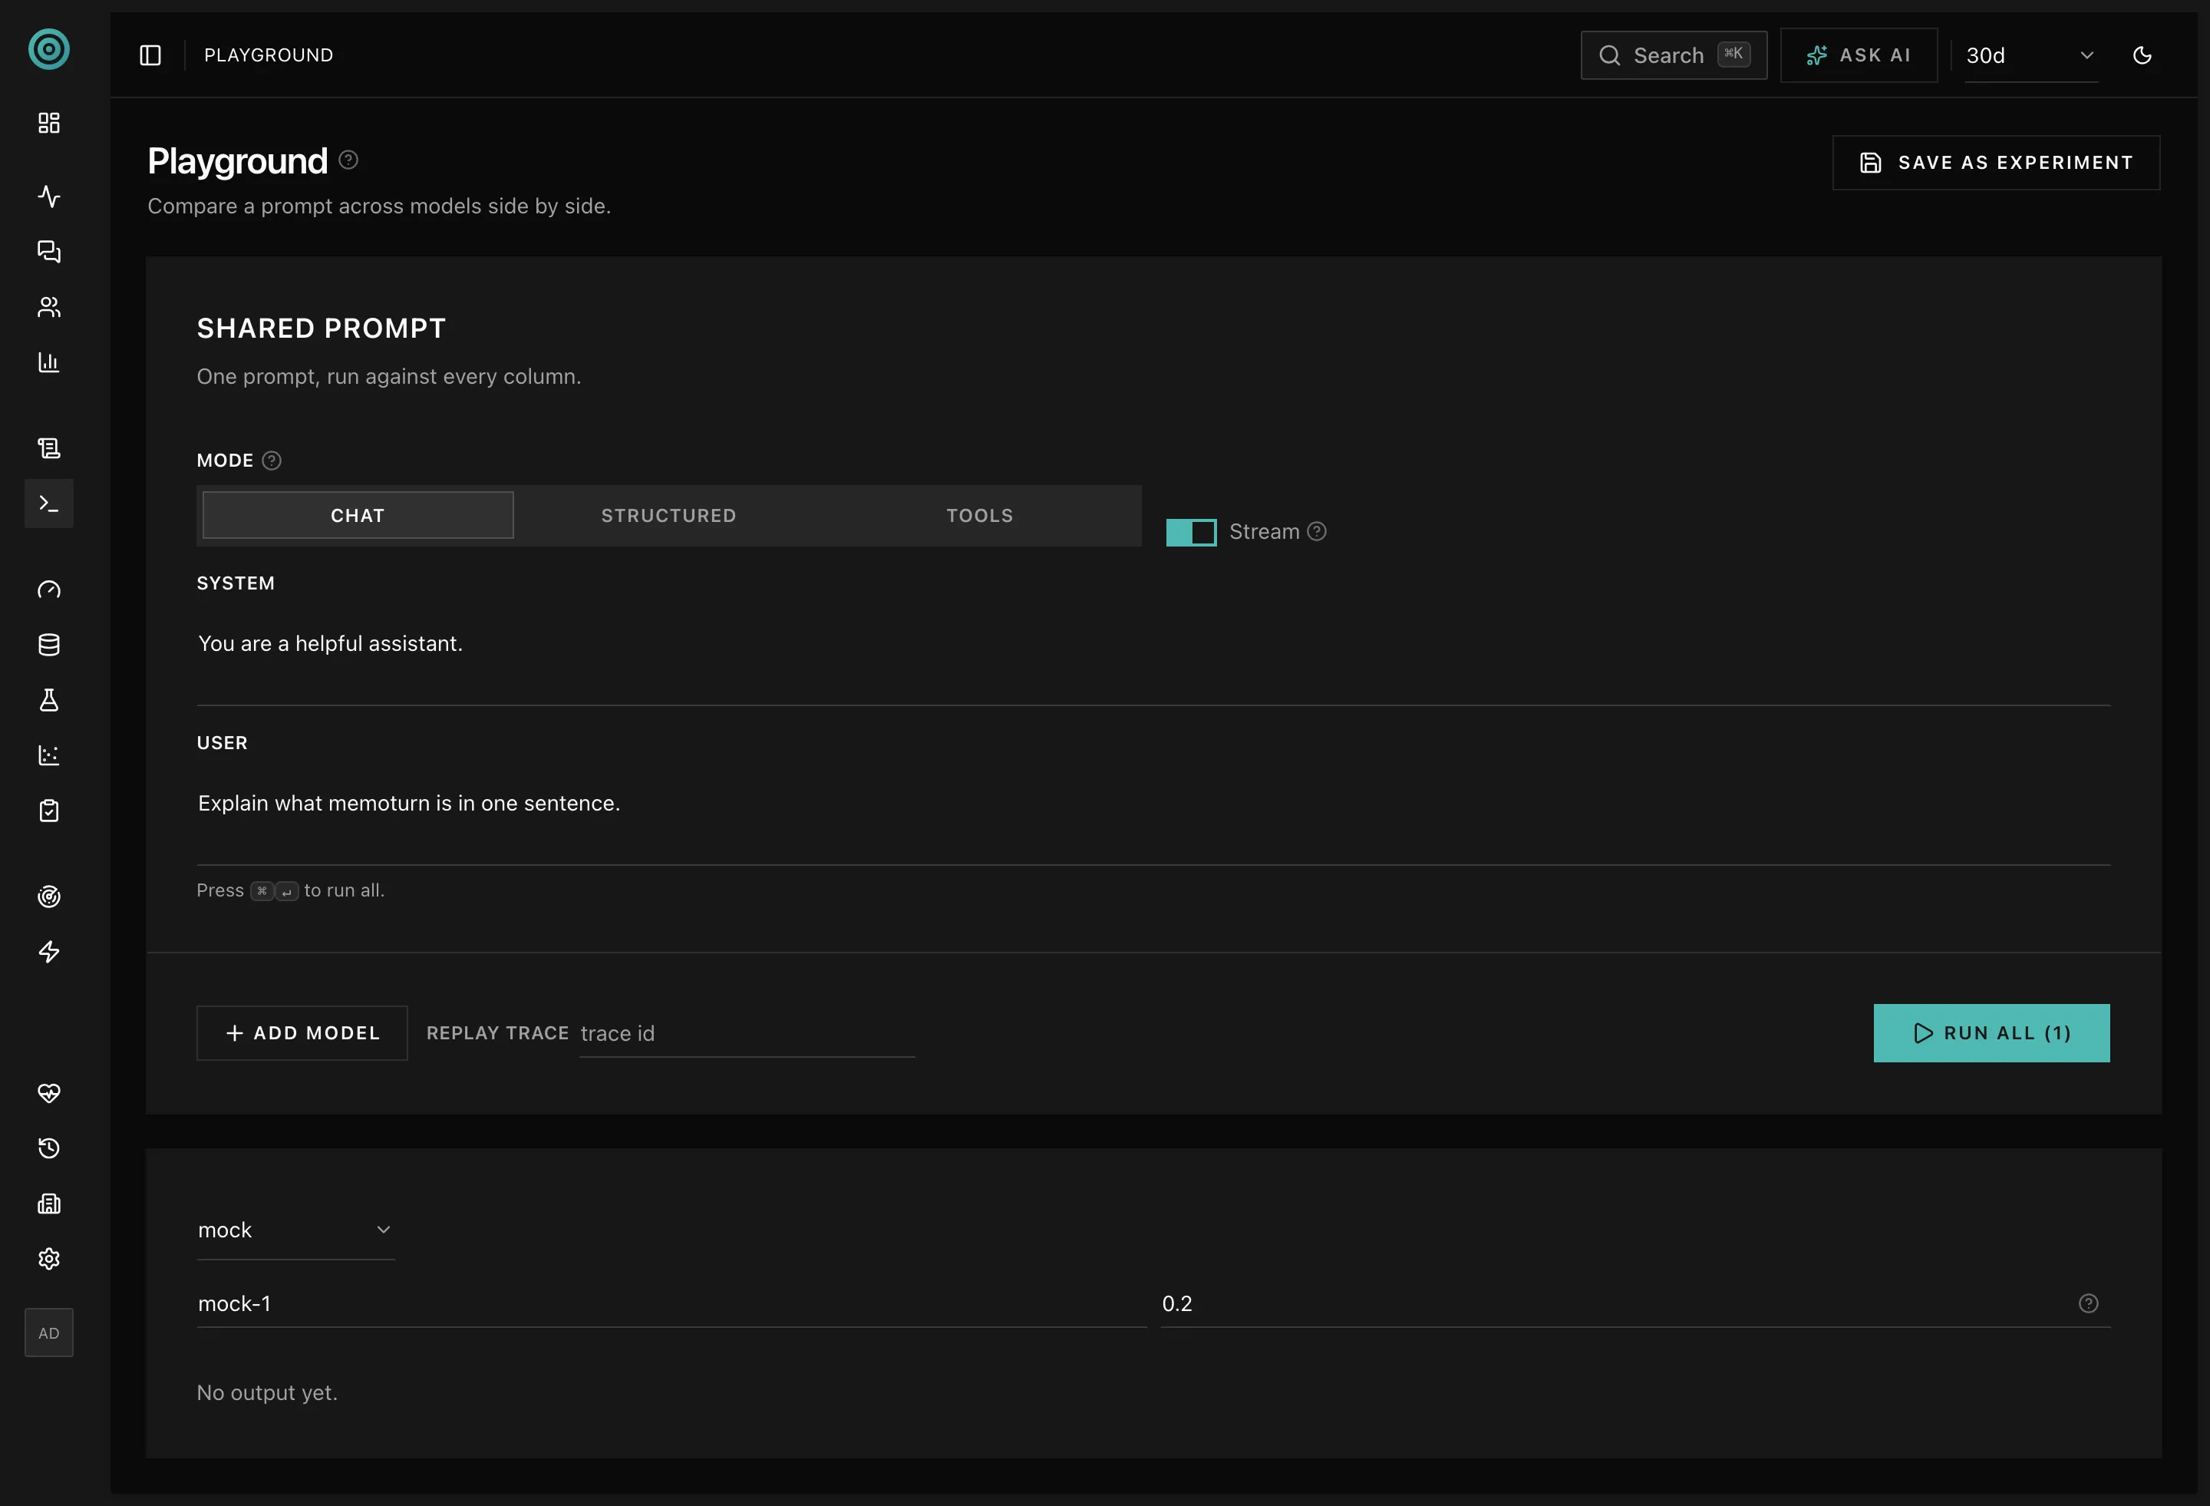
Task: Switch theme with the moon icon
Action: point(2142,55)
